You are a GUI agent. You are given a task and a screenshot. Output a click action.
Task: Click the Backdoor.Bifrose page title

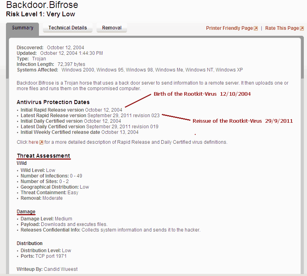[x=42, y=5]
